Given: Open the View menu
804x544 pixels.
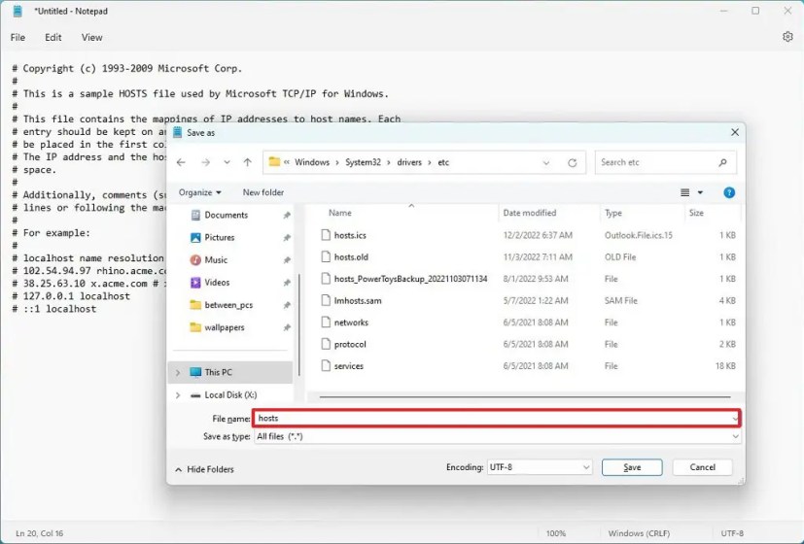Looking at the screenshot, I should pyautogui.click(x=91, y=37).
